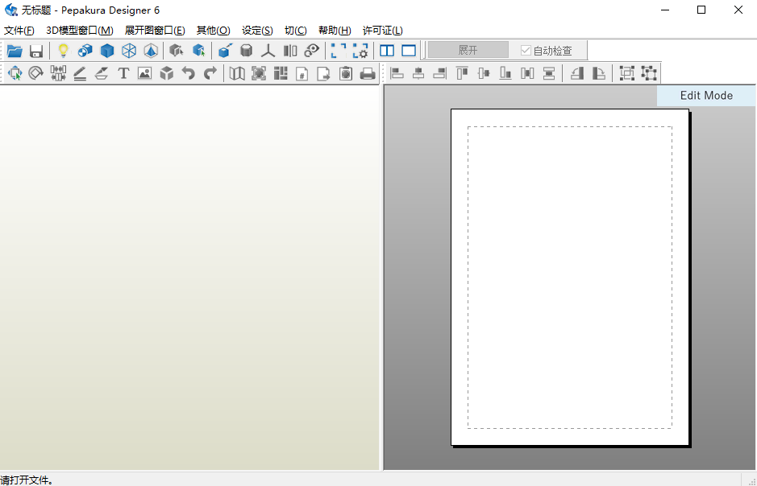757x486 pixels.
Task: Switch to the two-pane window layout icon
Action: click(387, 51)
